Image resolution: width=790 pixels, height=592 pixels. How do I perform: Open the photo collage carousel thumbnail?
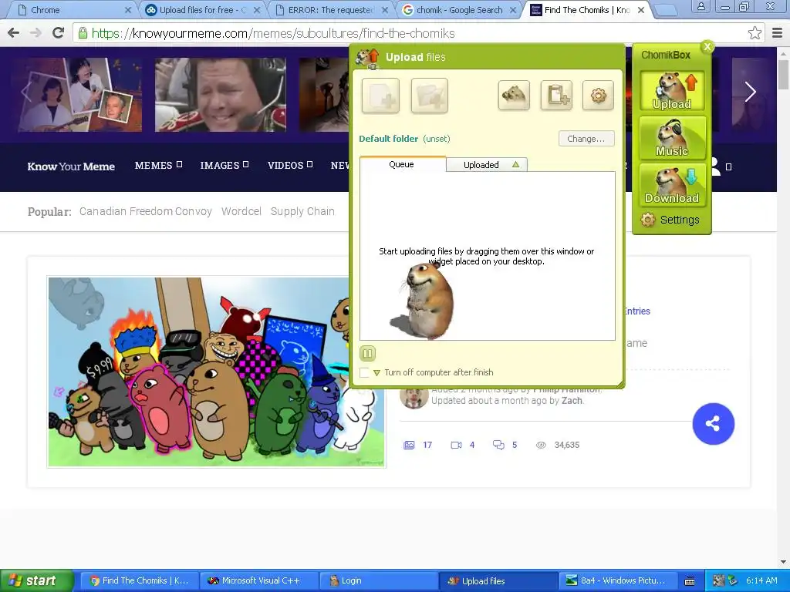coord(80,95)
